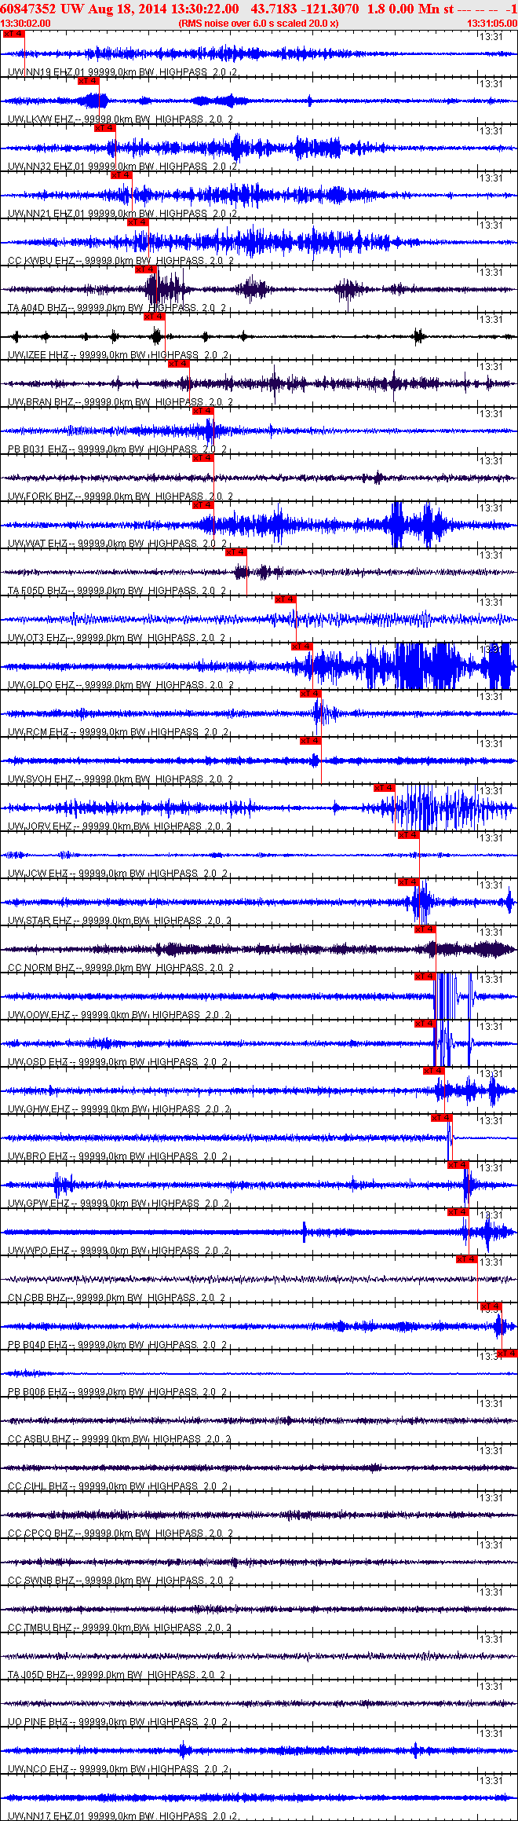Select the red pick flag on the UW.BRO trace
This screenshot has height=1821, width=518.
441,1118
